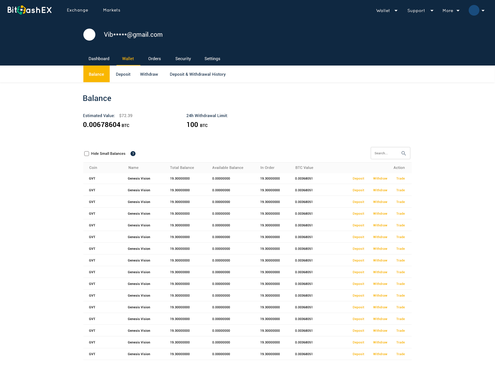
Task: Open Hide Small Balances help icon
Action: pyautogui.click(x=133, y=153)
